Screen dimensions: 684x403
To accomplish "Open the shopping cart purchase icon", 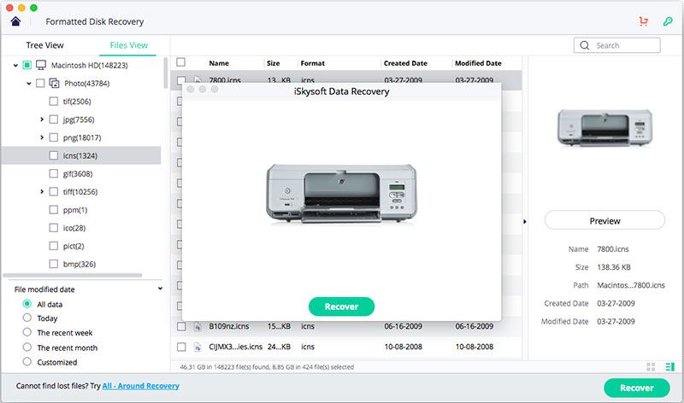I will click(x=644, y=21).
